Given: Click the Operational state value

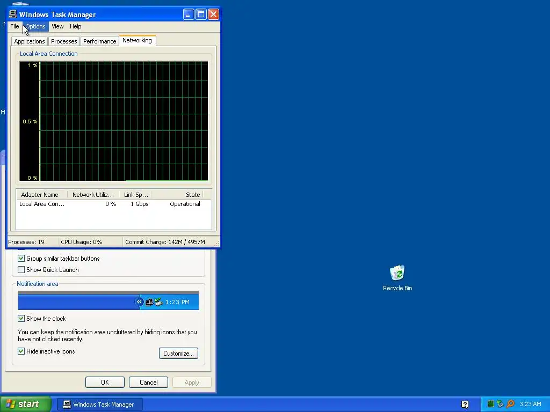Looking at the screenshot, I should [x=185, y=204].
